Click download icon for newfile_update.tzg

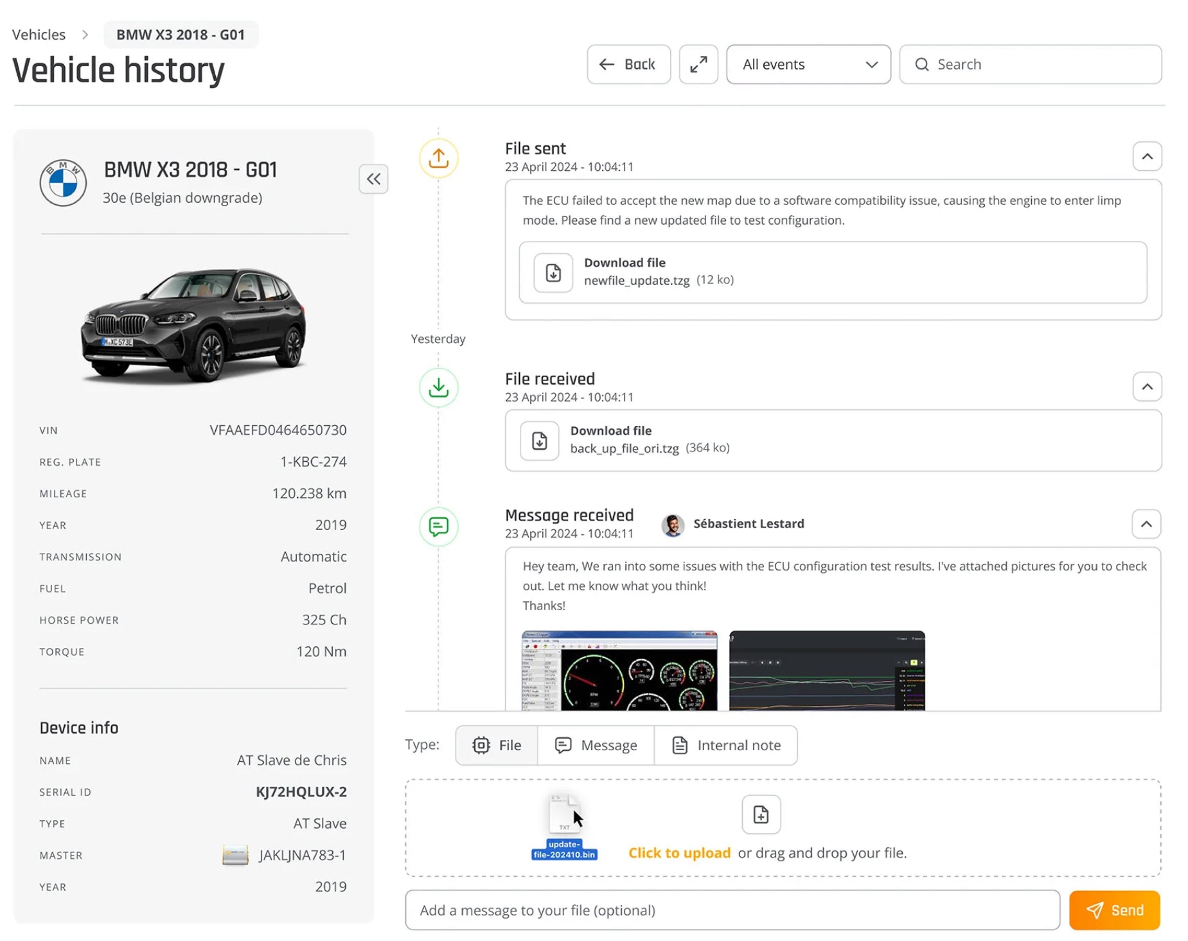[553, 272]
